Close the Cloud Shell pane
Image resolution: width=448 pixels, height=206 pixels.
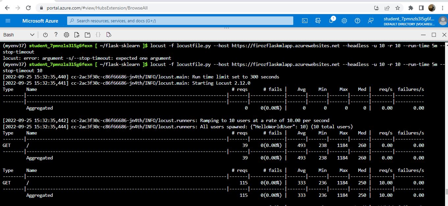tap(444, 35)
